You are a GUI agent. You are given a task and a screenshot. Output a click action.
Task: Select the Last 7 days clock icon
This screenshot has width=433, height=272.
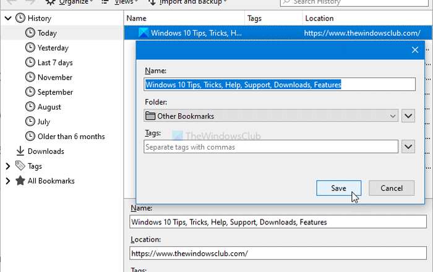[30, 62]
